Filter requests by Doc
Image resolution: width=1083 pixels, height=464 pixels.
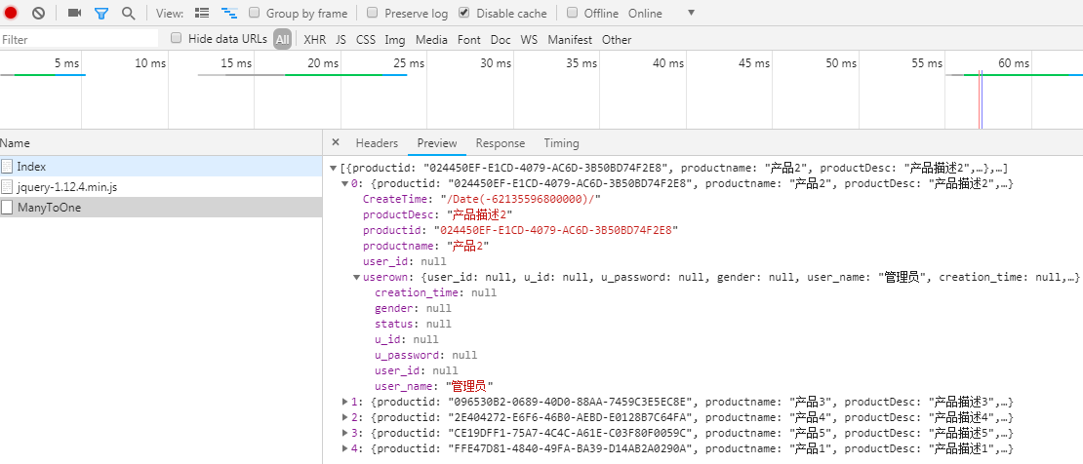tap(501, 39)
